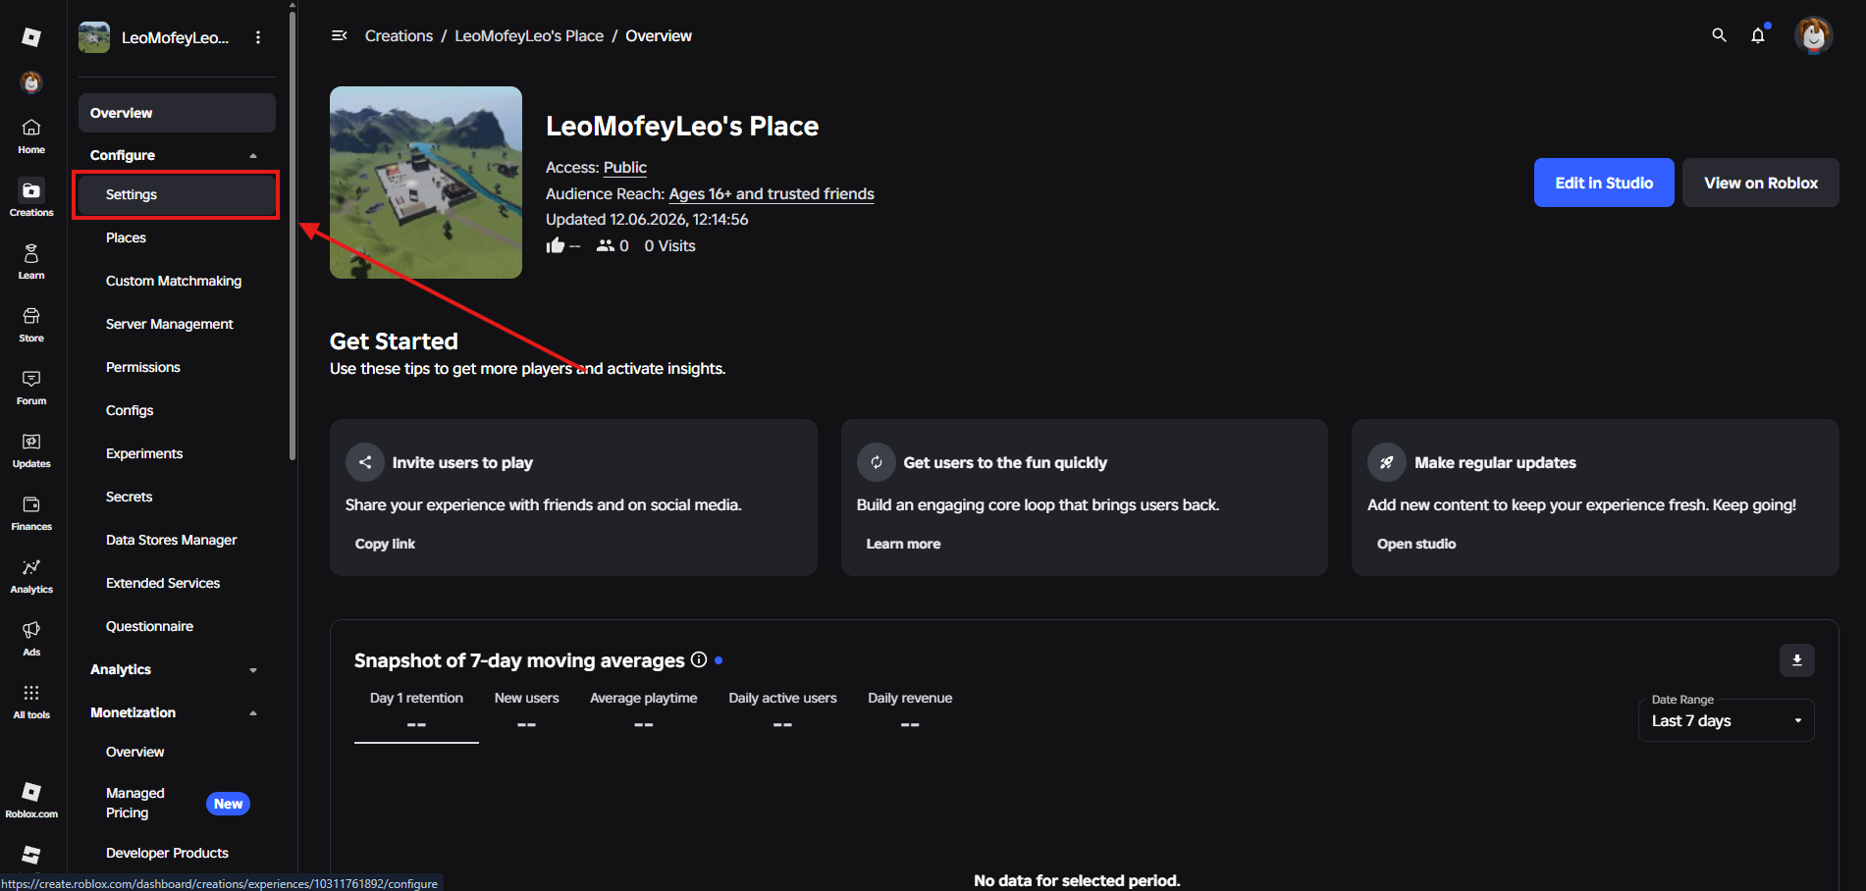This screenshot has width=1866, height=891.
Task: Open the Date Range Last 7 days dropdown
Action: click(x=1727, y=720)
